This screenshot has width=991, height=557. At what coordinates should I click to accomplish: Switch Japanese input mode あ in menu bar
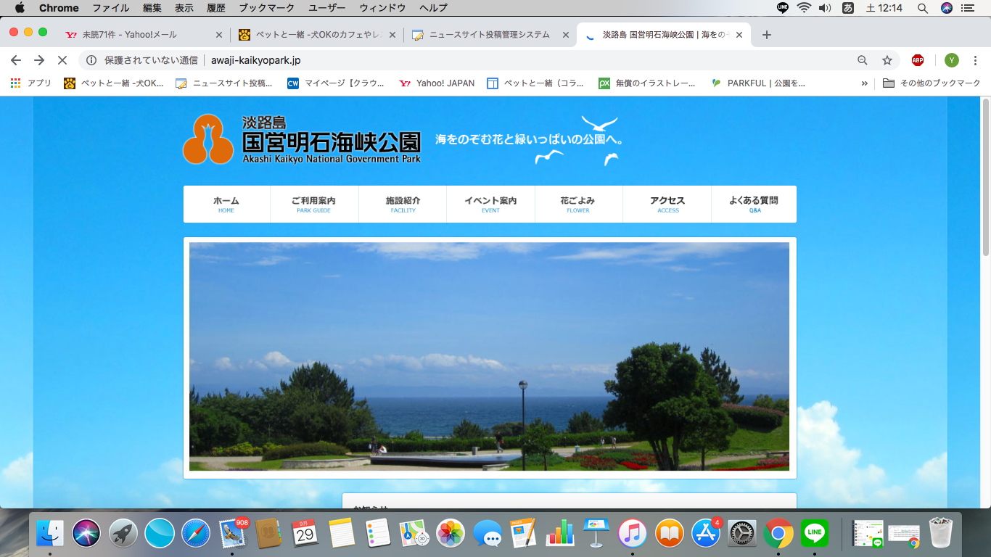[x=847, y=8]
